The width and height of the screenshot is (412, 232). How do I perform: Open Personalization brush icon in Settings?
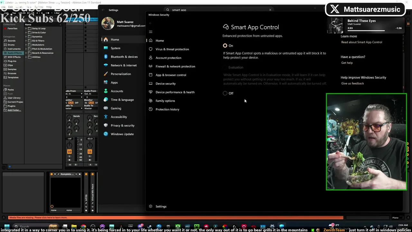(x=106, y=74)
